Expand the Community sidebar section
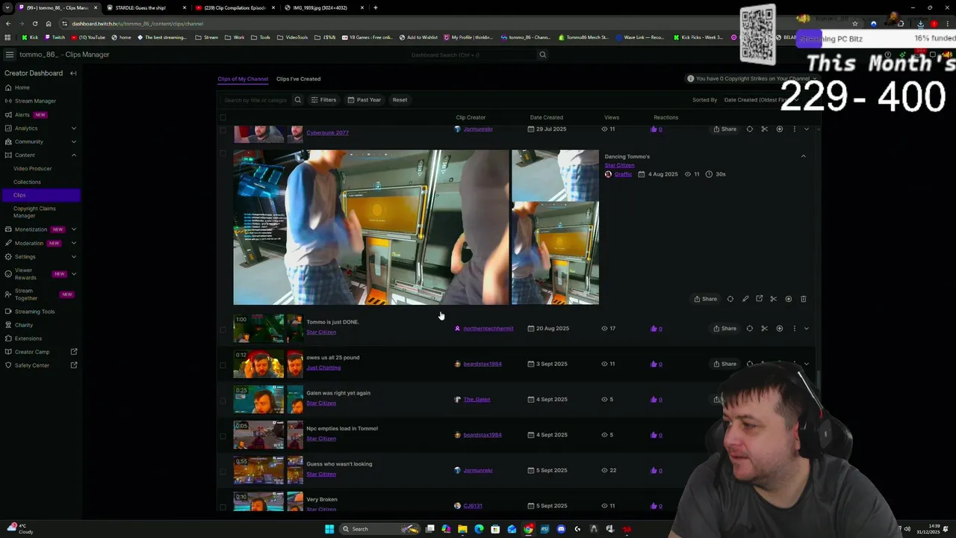This screenshot has height=538, width=956. tap(73, 142)
